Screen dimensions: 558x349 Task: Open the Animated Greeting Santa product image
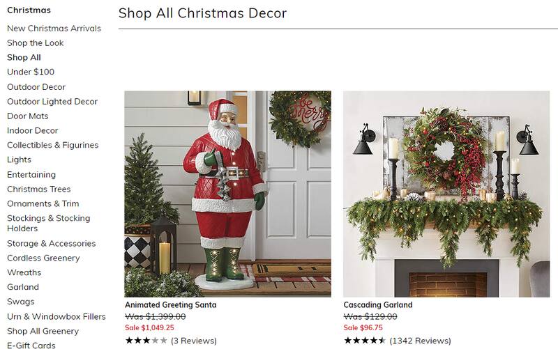tap(228, 194)
